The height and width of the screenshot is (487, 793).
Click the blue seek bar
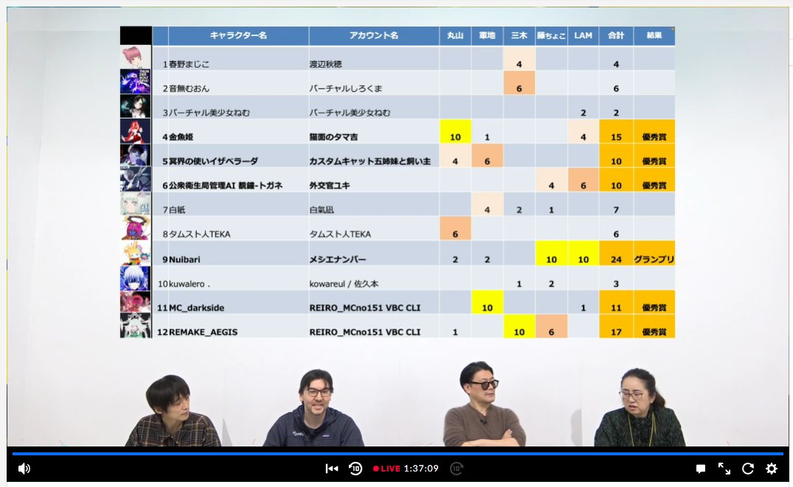398,454
